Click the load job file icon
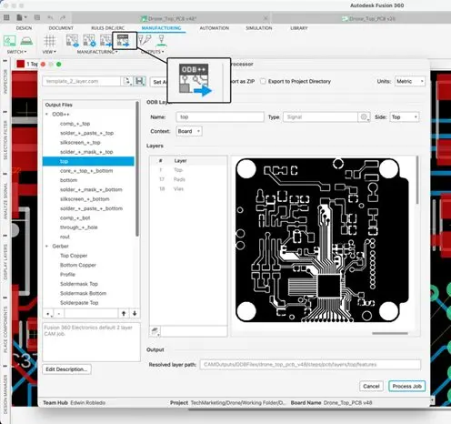The width and height of the screenshot is (451, 424). (x=127, y=81)
